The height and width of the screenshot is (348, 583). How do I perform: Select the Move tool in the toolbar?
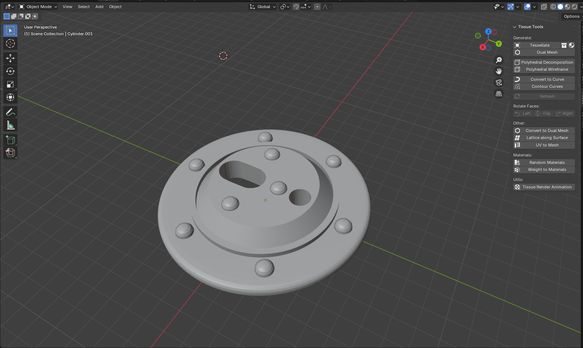(x=10, y=58)
